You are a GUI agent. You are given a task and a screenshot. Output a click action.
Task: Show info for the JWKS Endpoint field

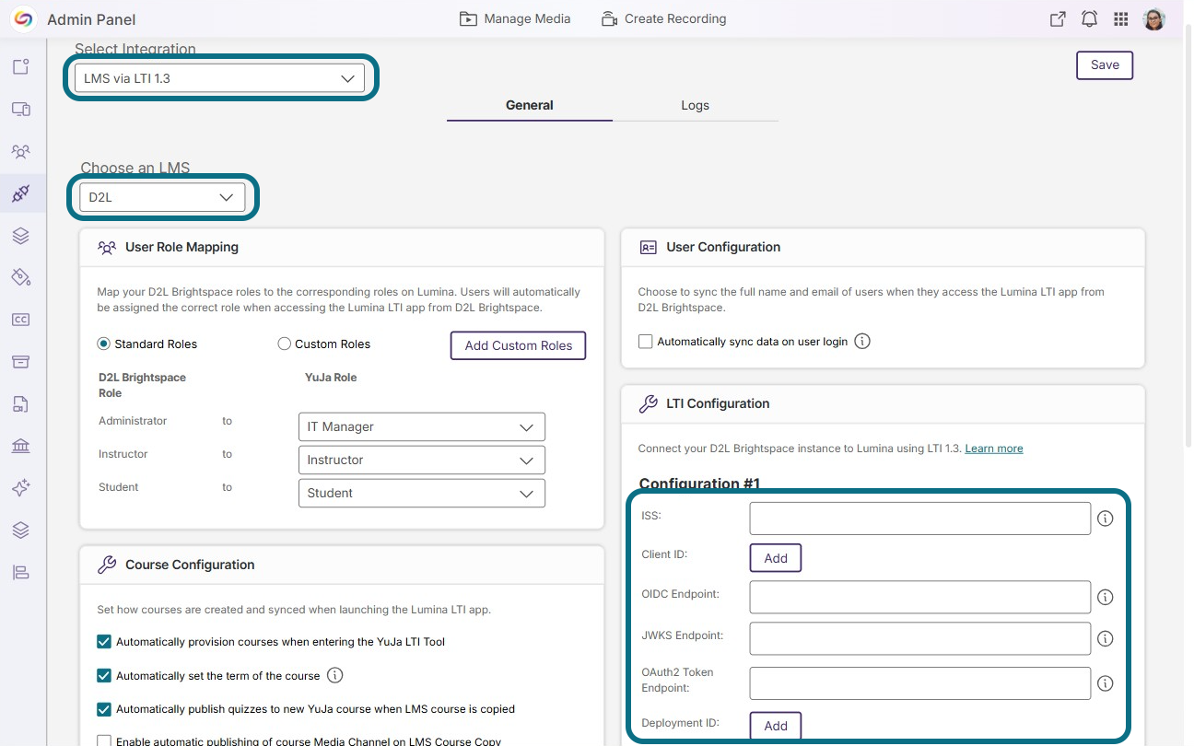(x=1106, y=638)
